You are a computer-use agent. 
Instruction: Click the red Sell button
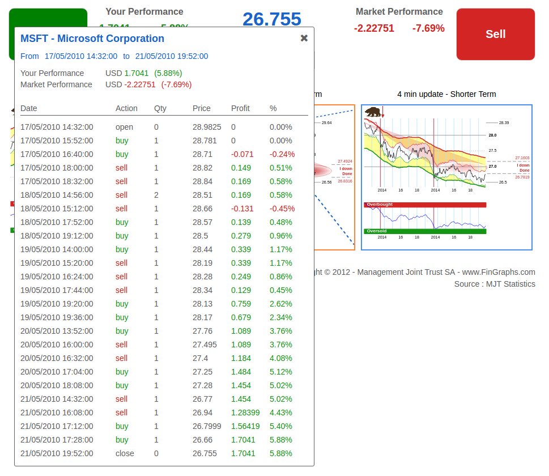tap(495, 35)
